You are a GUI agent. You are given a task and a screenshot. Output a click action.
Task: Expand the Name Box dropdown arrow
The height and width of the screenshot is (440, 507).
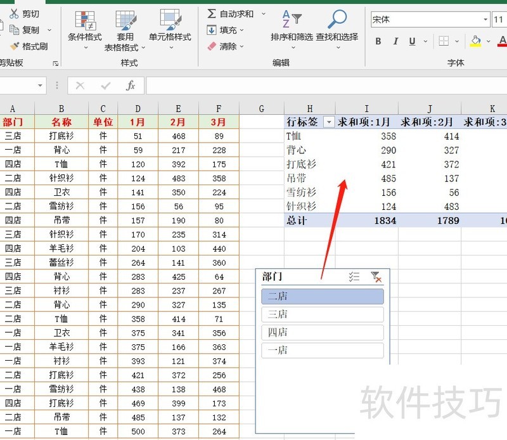click(41, 86)
